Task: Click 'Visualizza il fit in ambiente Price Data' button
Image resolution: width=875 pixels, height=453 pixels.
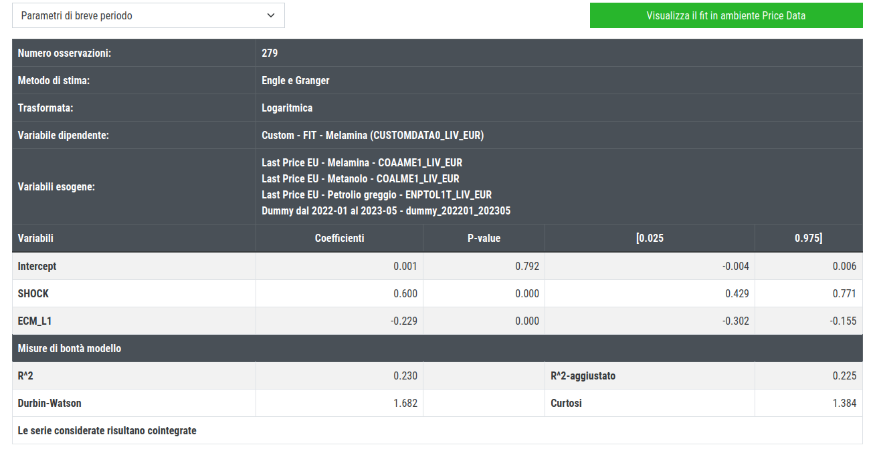Action: click(x=726, y=15)
